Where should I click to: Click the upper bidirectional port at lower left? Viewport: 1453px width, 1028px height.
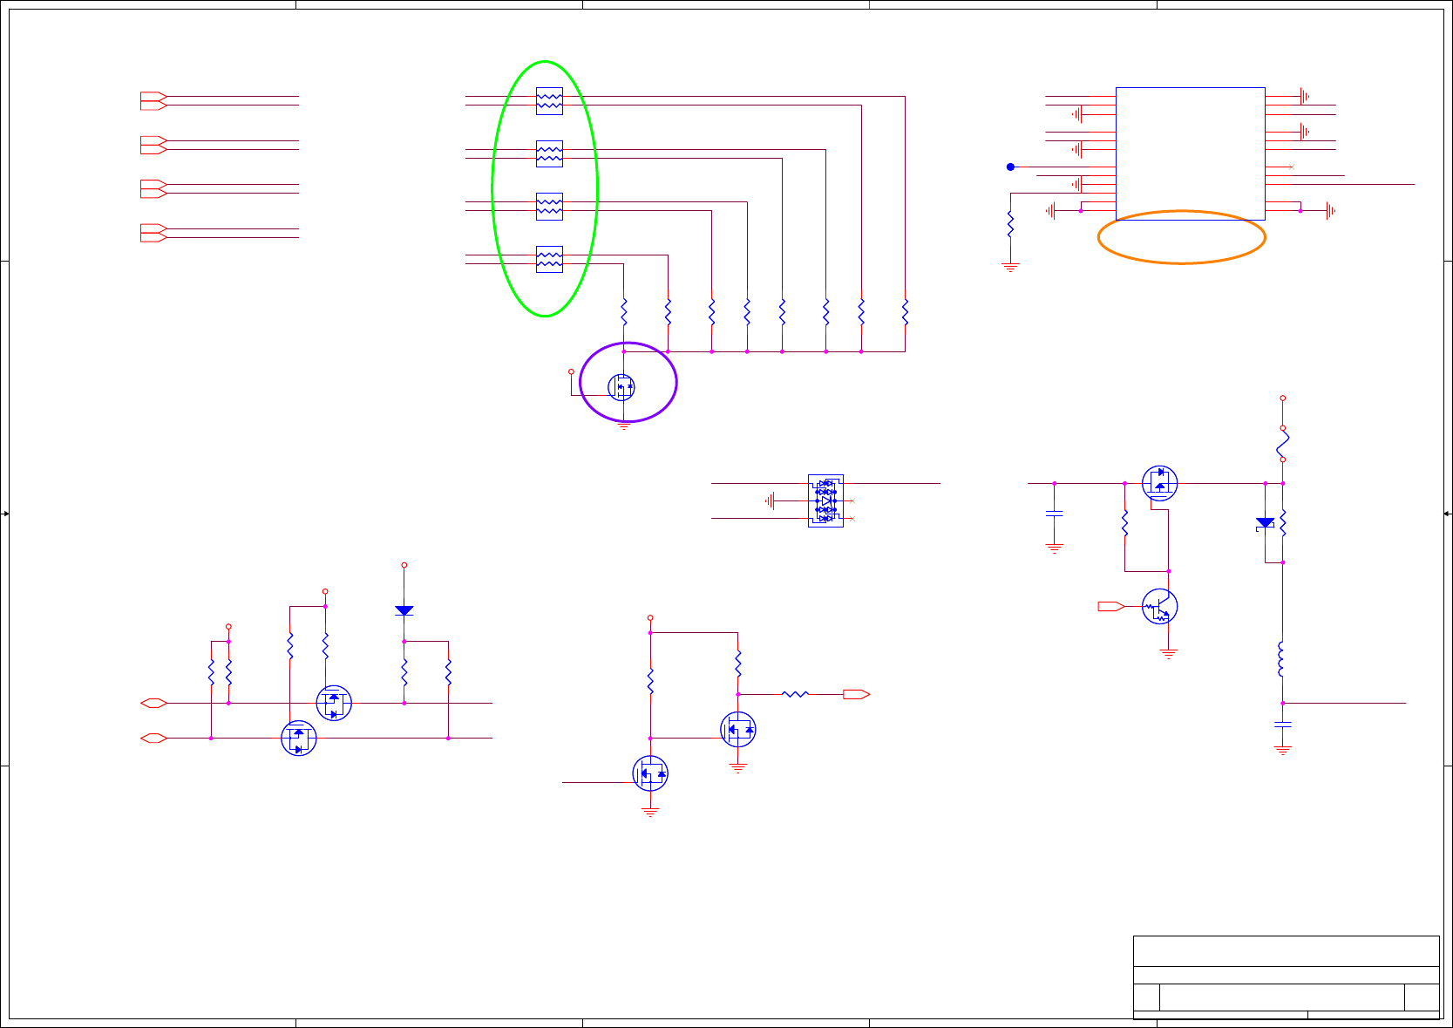[153, 703]
